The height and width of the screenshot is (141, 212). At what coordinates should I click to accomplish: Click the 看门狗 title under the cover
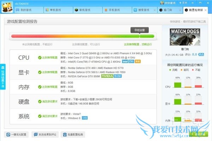pyautogui.click(x=185, y=49)
